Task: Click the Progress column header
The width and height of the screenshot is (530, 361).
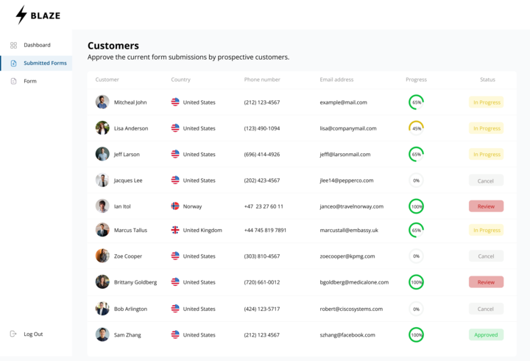Action: (x=416, y=80)
